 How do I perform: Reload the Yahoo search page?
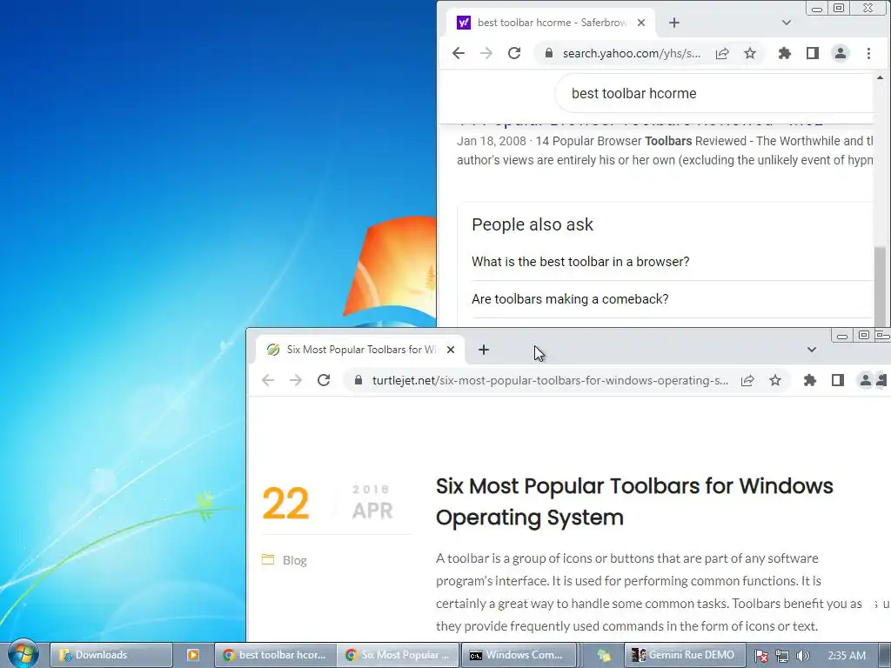pyautogui.click(x=514, y=53)
